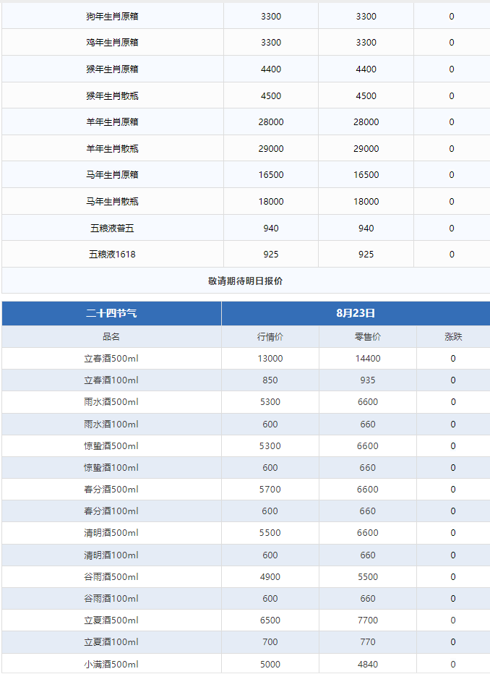Image resolution: width=490 pixels, height=674 pixels.
Task: Select the 清明酒100ml row name
Action: coord(111,555)
